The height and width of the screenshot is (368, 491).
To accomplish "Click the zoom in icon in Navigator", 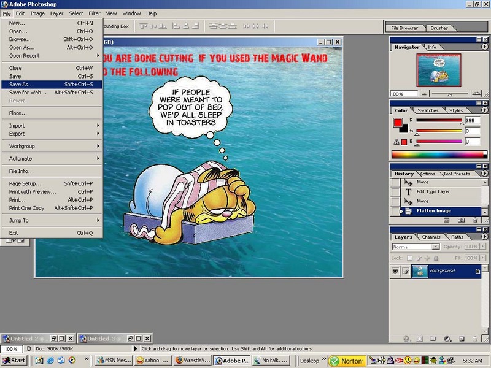I will pyautogui.click(x=476, y=94).
